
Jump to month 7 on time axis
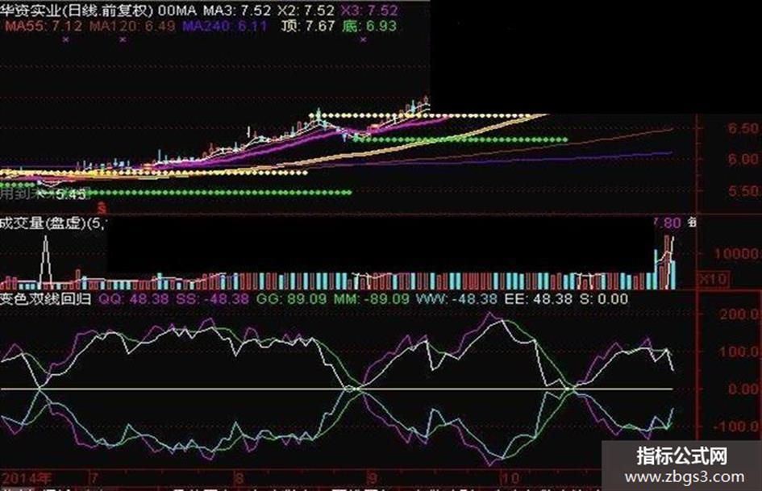(x=94, y=478)
